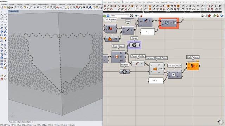Click the Line component icon

(x=128, y=30)
